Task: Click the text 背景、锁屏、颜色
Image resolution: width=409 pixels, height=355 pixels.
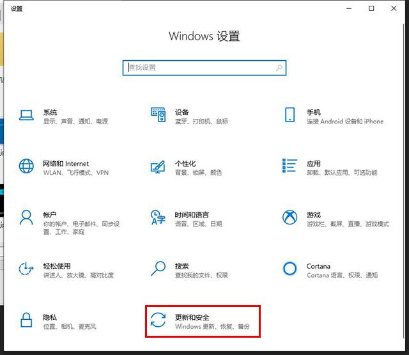Action: point(199,173)
